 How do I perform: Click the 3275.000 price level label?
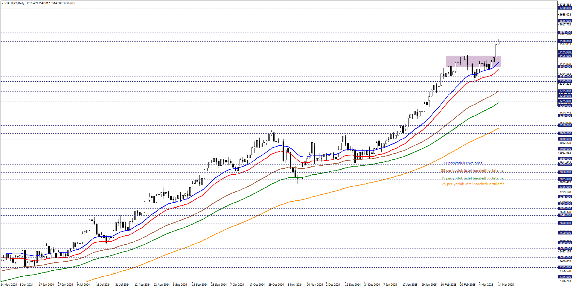click(x=565, y=91)
